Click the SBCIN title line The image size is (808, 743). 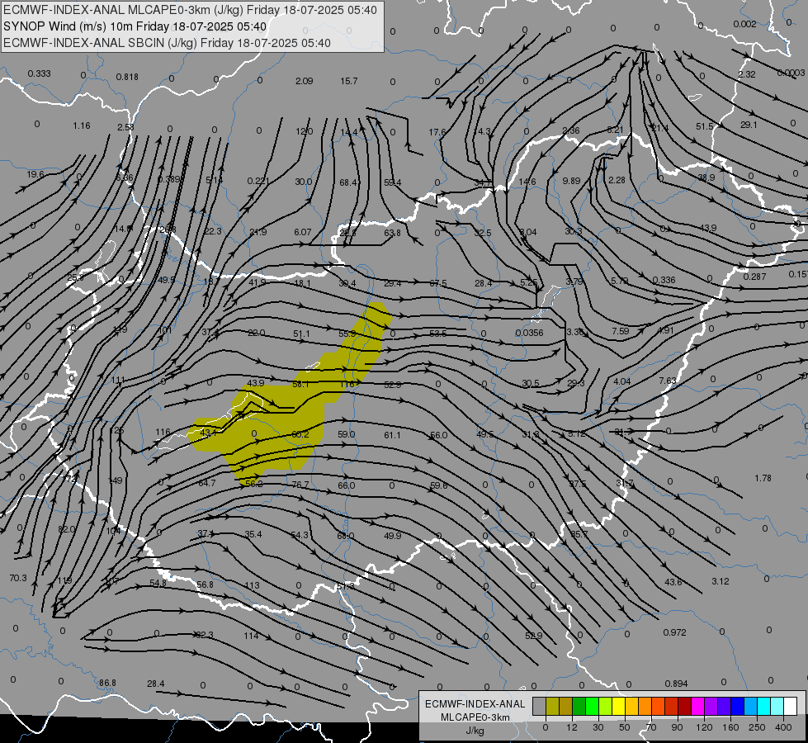(x=167, y=43)
